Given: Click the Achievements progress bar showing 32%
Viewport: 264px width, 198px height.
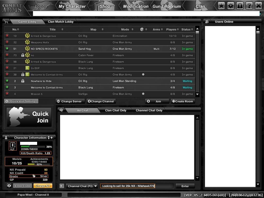Looking at the screenshot, I should (x=39, y=164).
